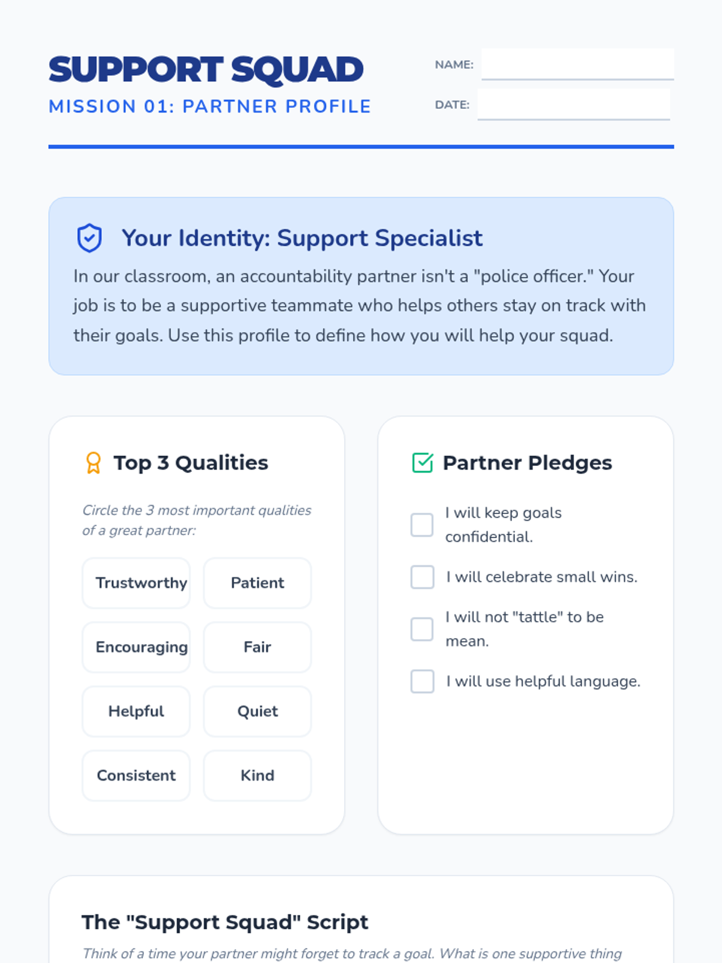This screenshot has width=722, height=963.
Task: Select the Kind quality chip
Action: [258, 775]
